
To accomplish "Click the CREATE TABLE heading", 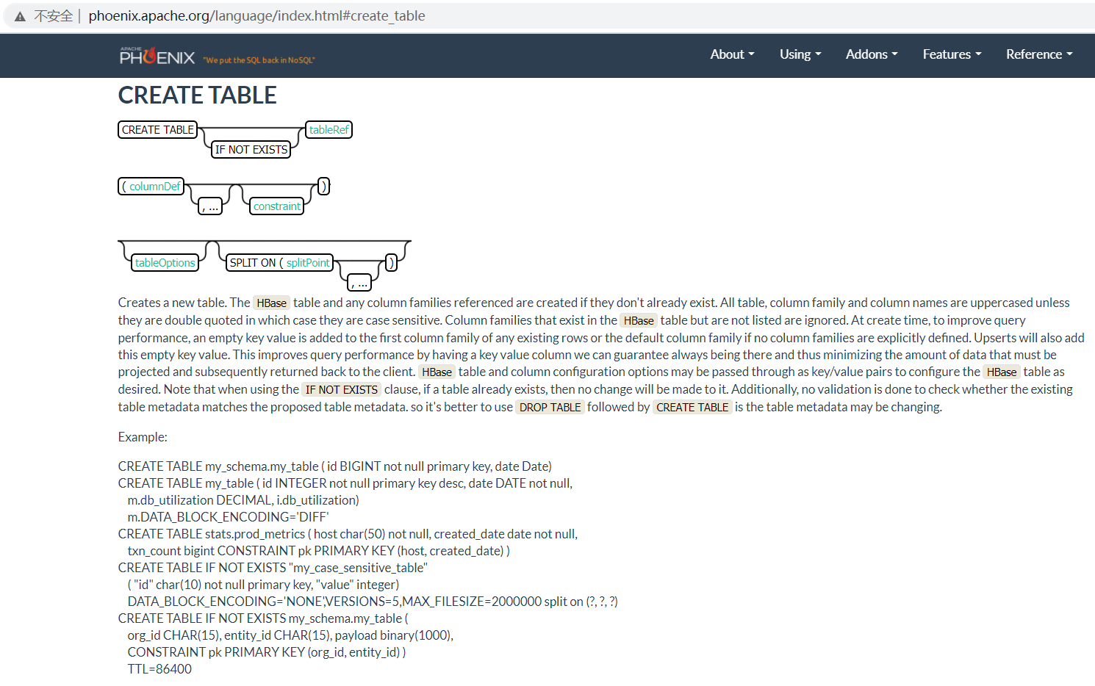I will pos(197,95).
